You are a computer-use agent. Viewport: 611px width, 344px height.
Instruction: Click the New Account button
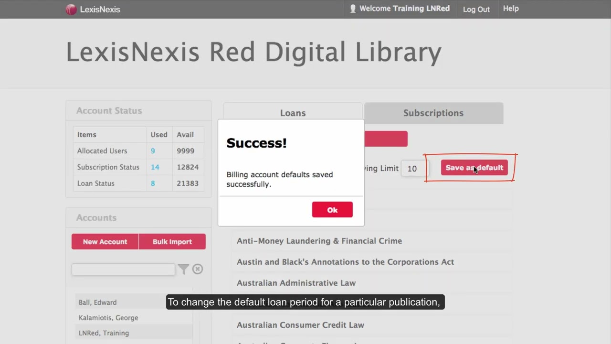[105, 242]
